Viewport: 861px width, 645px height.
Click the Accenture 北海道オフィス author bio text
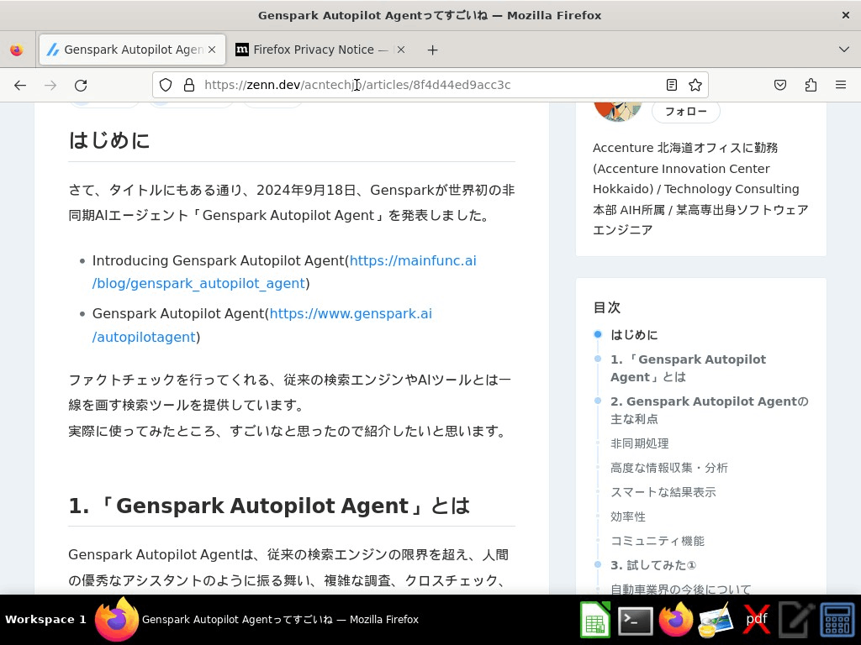[700, 189]
